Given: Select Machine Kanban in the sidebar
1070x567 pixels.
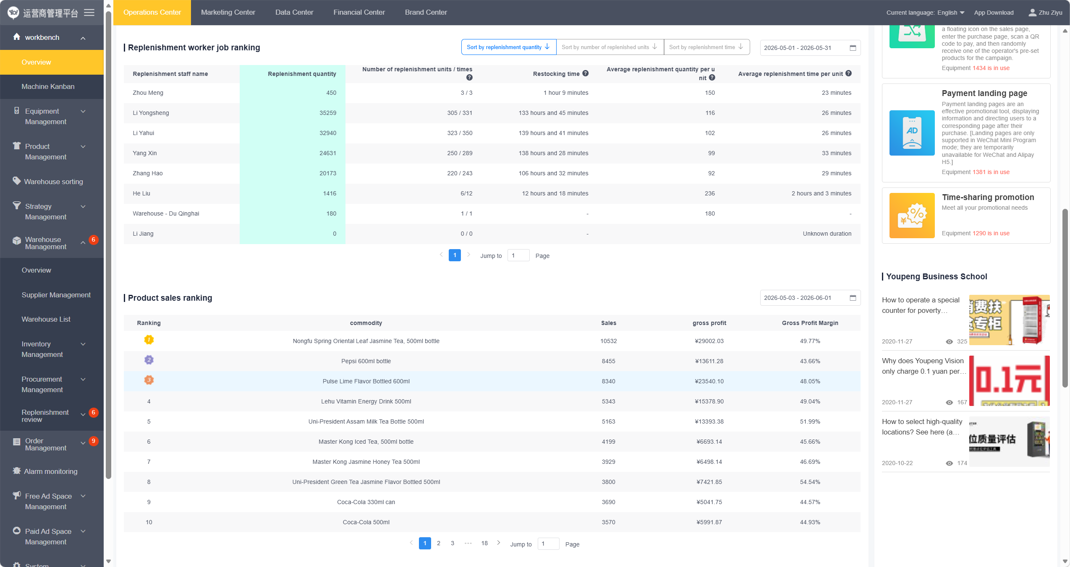Looking at the screenshot, I should click(x=52, y=86).
